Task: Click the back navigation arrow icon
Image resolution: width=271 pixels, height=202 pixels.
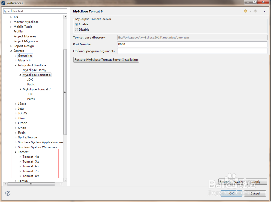Action: click(x=246, y=11)
